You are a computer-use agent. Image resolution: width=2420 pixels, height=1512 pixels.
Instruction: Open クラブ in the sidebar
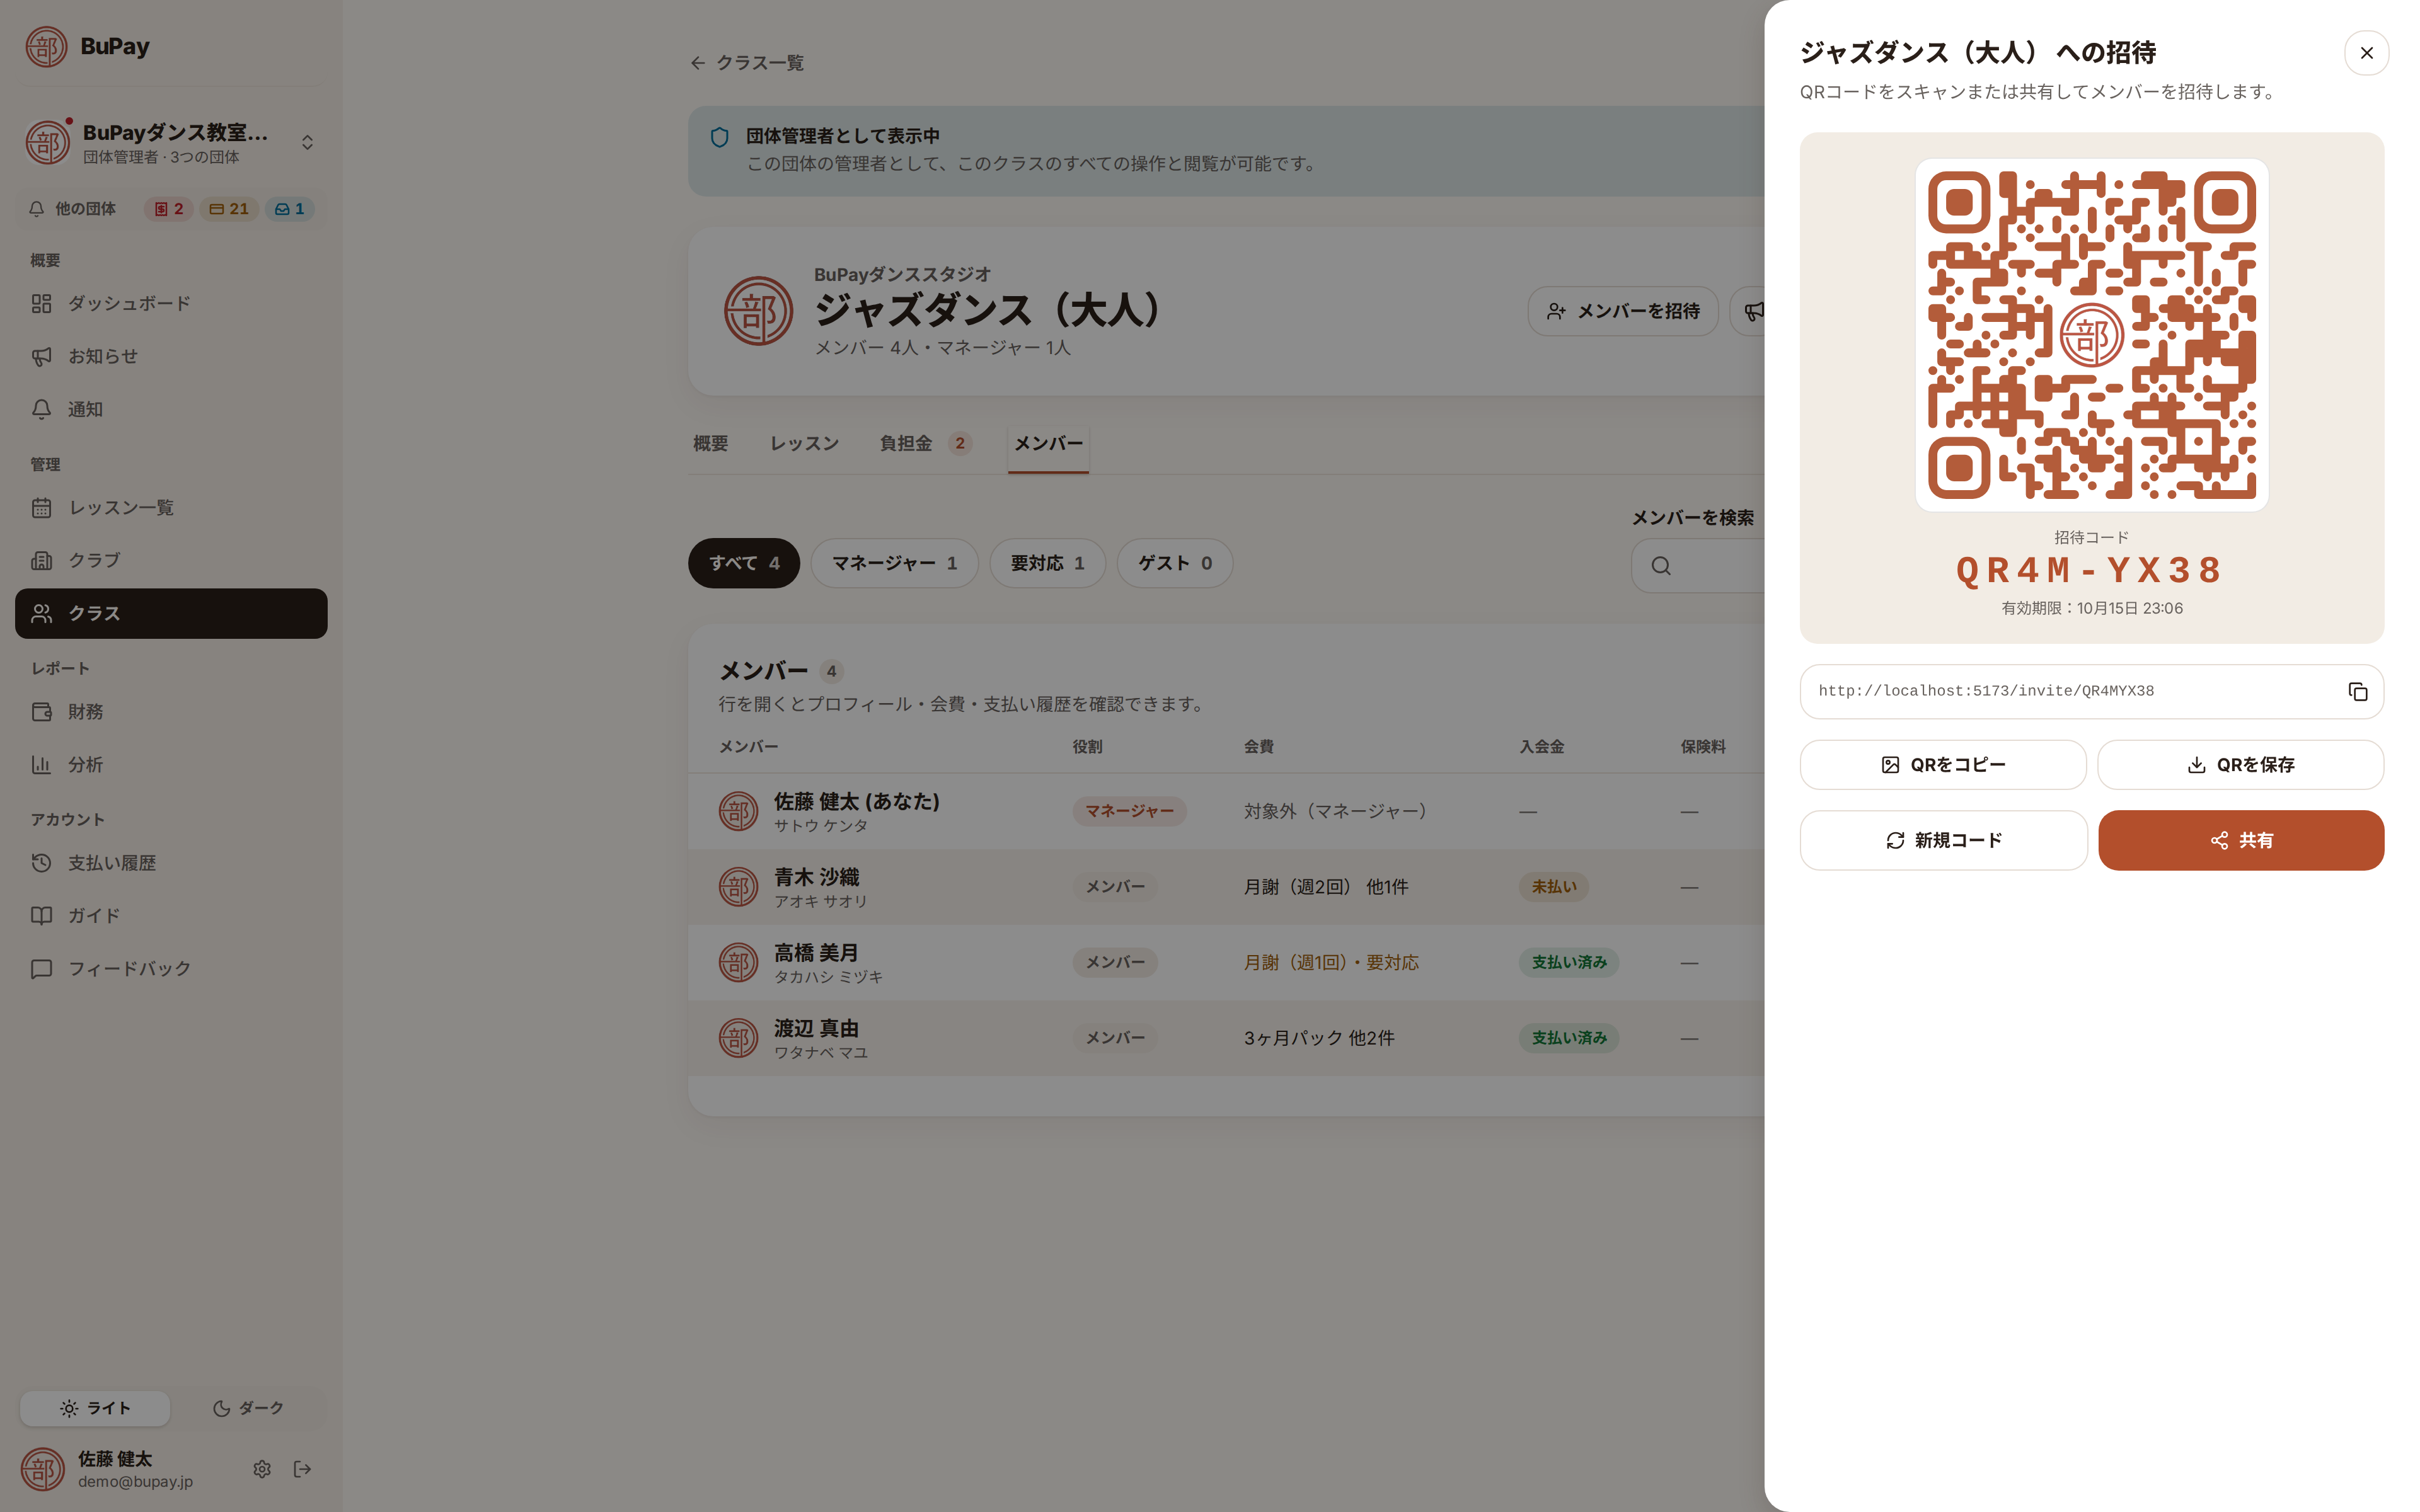click(170, 561)
